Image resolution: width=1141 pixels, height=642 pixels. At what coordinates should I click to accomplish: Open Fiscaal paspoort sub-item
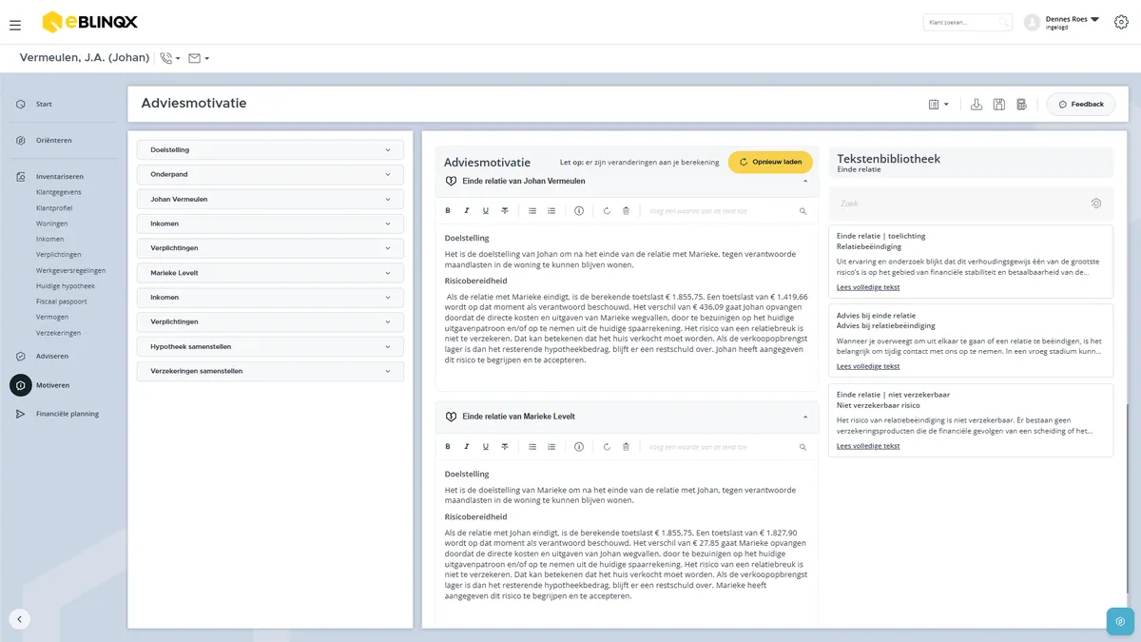coord(61,302)
